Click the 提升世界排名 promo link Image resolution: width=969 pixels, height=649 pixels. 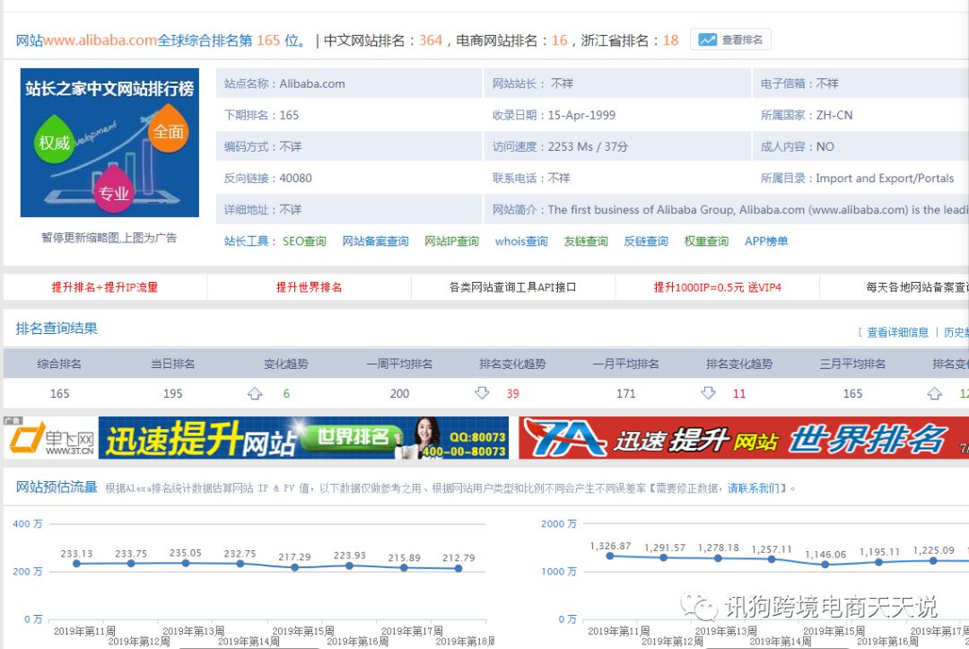click(x=309, y=287)
